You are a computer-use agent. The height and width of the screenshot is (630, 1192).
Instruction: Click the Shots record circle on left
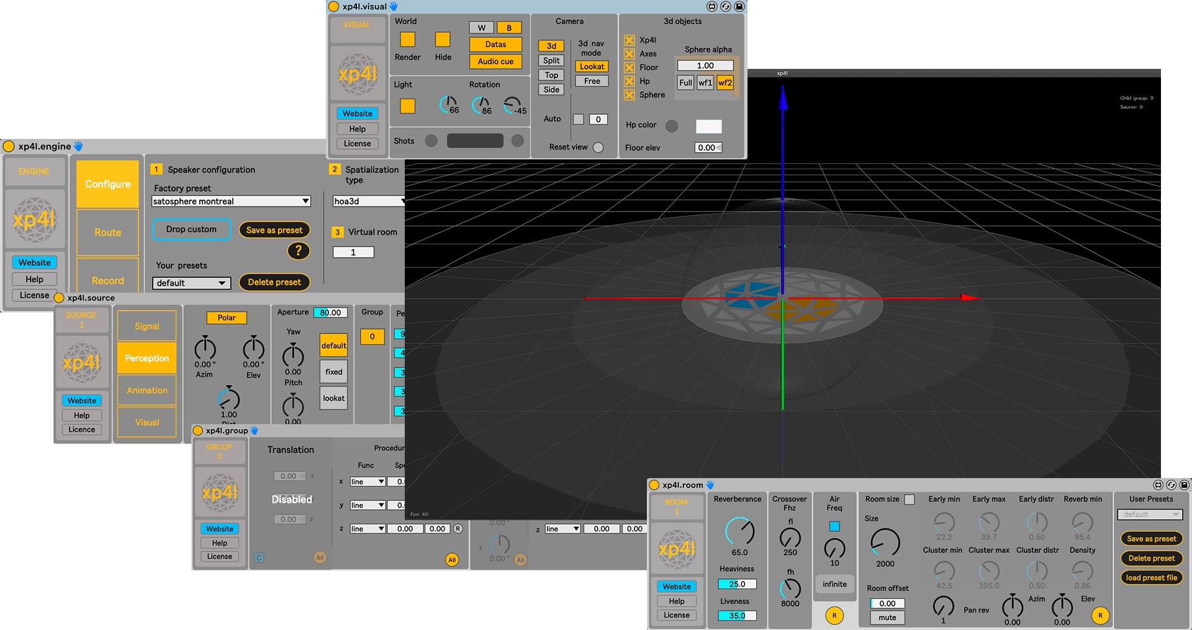pyautogui.click(x=431, y=141)
